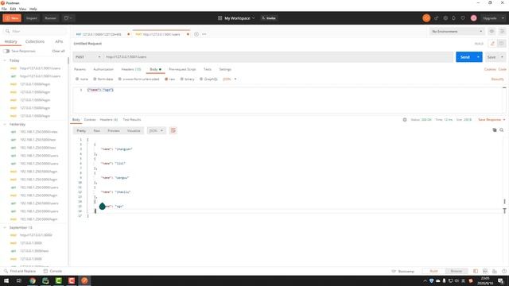Open the response JSON format dropdown
This screenshot has height=286, width=509.
(156, 130)
